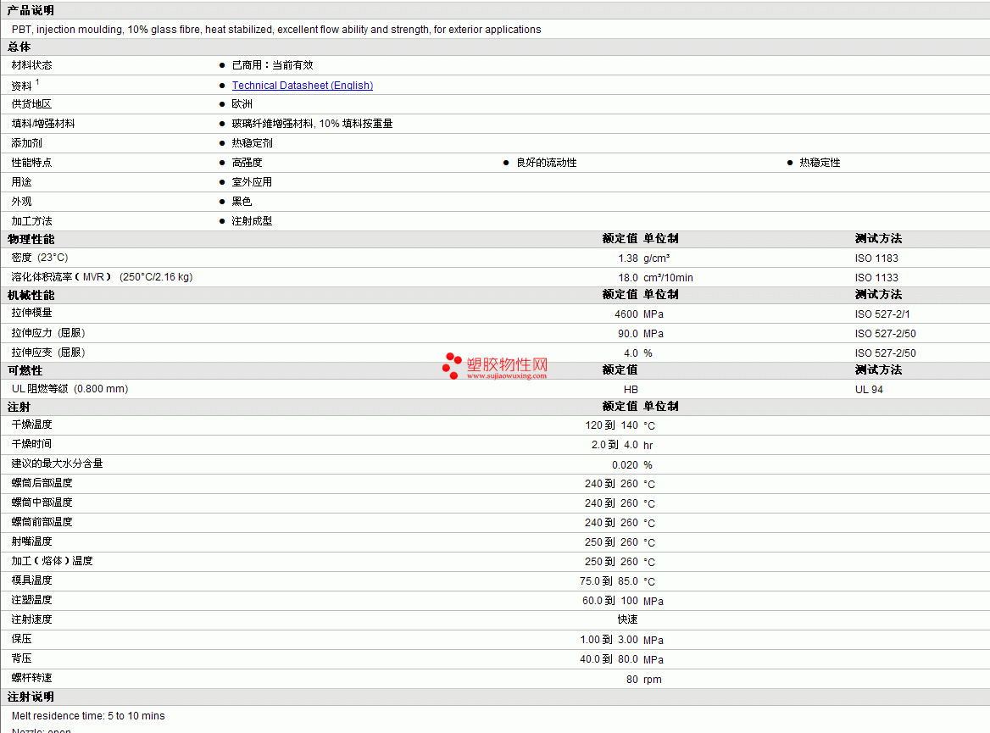Click the 拉伸应变 (屈服) value 4.0

pyautogui.click(x=631, y=353)
